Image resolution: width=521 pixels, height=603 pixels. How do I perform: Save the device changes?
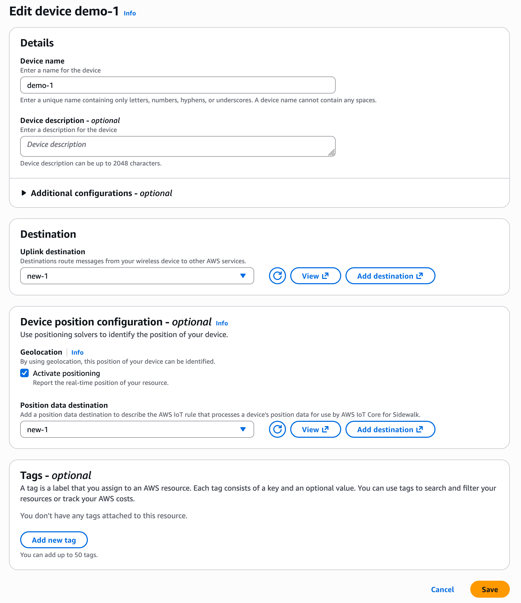(x=490, y=589)
